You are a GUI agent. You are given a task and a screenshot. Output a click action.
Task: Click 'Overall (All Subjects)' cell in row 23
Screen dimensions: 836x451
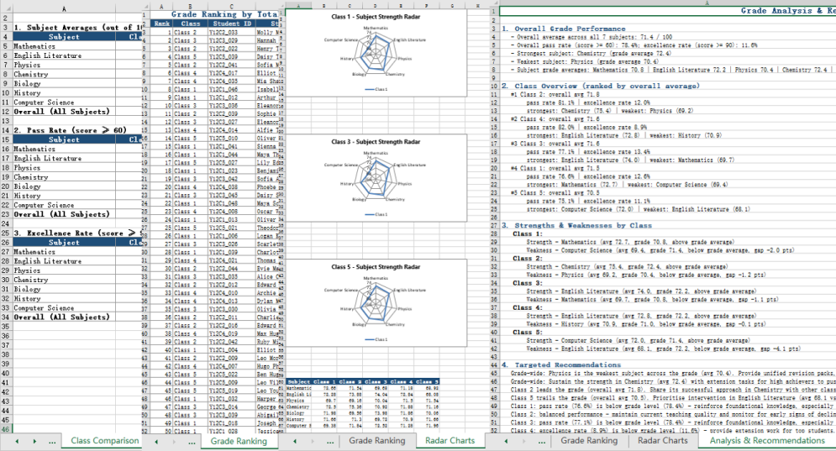coord(64,214)
